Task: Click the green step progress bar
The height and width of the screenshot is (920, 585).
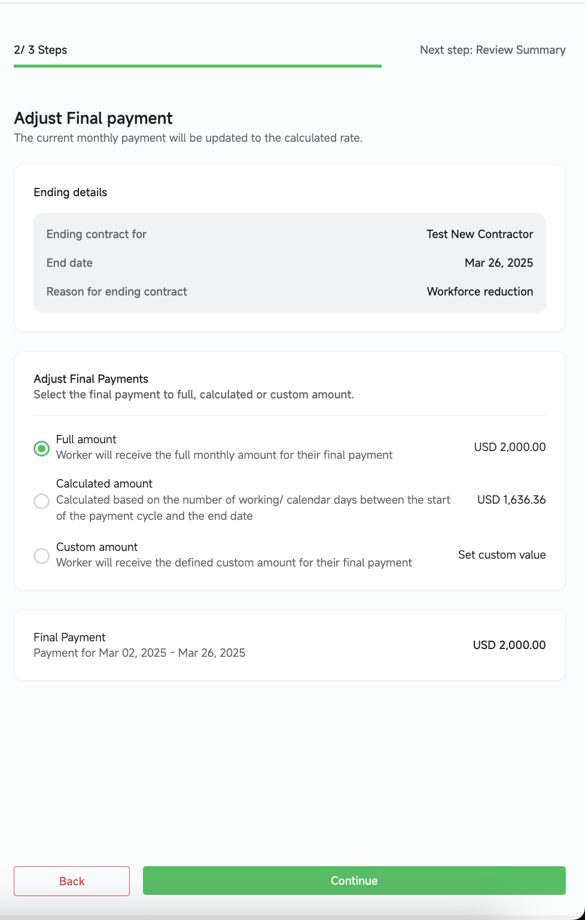Action: click(197, 66)
